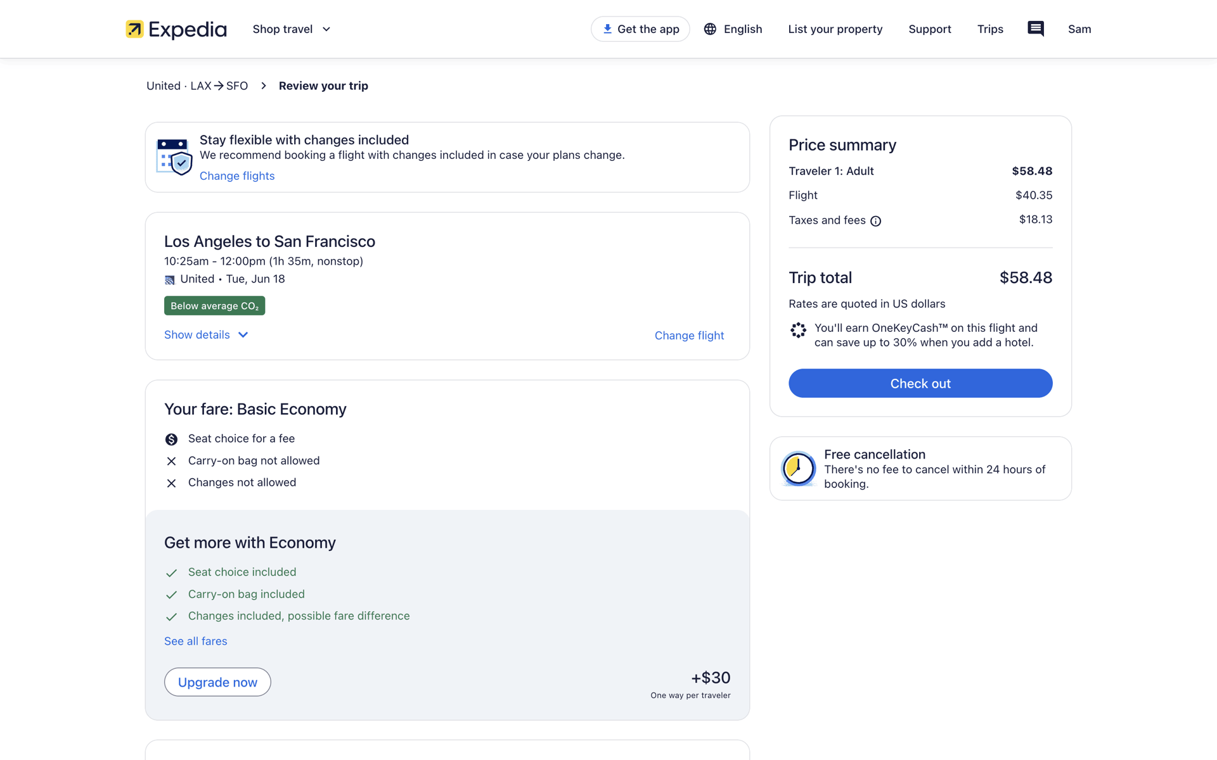Screen dimensions: 1217x760
Task: Open List your property
Action: pos(835,29)
